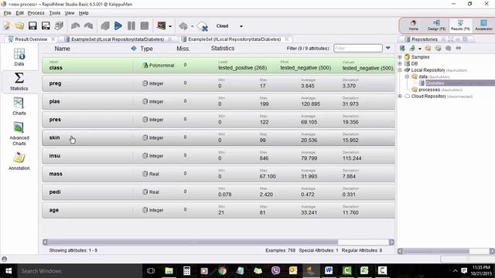Open the Help menu
The image size is (495, 278).
[84, 13]
